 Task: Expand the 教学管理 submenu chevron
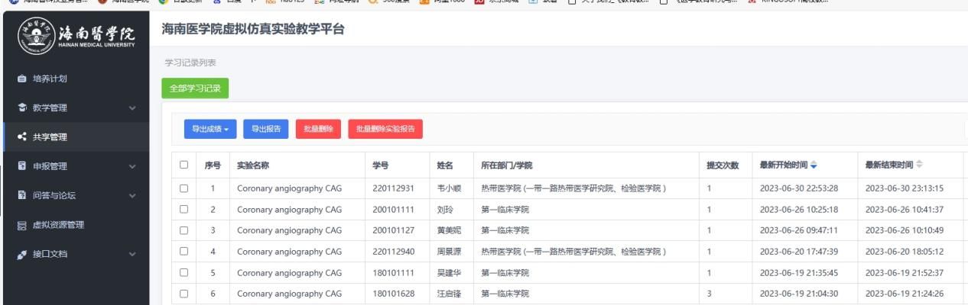pos(133,108)
